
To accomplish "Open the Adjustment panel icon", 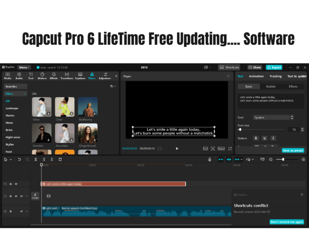I will 105,76.
